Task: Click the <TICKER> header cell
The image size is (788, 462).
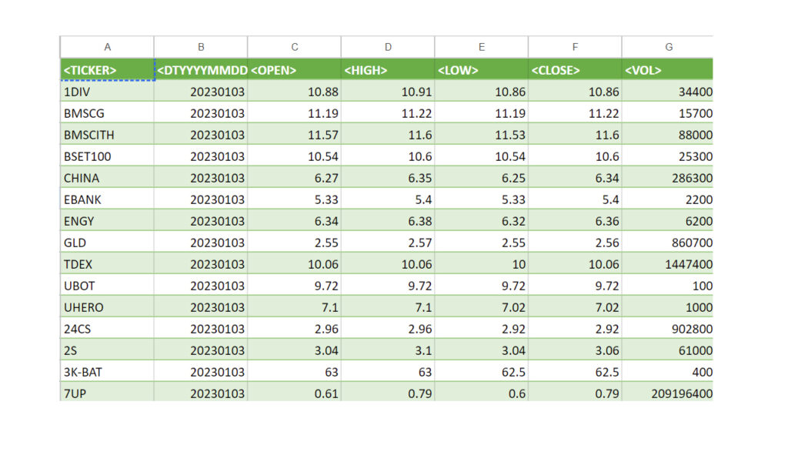Action: [x=107, y=69]
